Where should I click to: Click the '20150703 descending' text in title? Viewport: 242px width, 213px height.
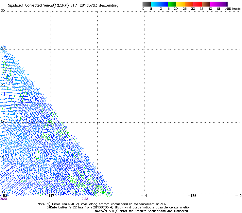(99, 6)
